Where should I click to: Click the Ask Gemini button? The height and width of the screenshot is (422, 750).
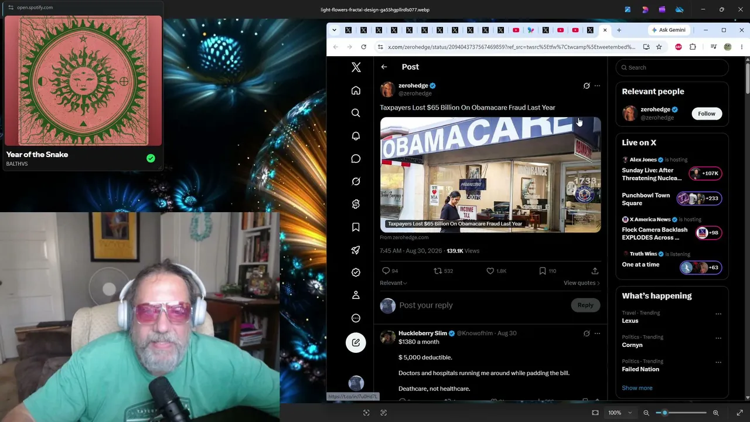click(668, 30)
